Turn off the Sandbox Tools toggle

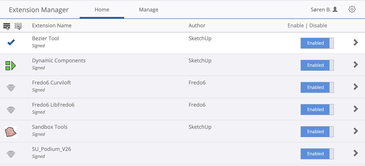(317, 132)
